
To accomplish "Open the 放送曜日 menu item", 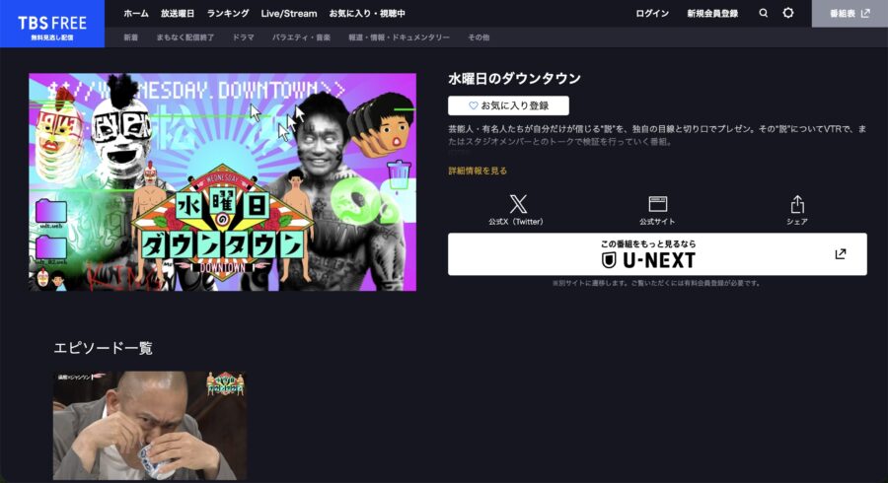I will coord(178,14).
